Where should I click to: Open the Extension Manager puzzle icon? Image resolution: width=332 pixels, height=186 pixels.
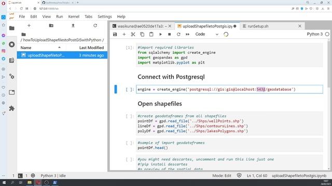[x=12, y=109]
